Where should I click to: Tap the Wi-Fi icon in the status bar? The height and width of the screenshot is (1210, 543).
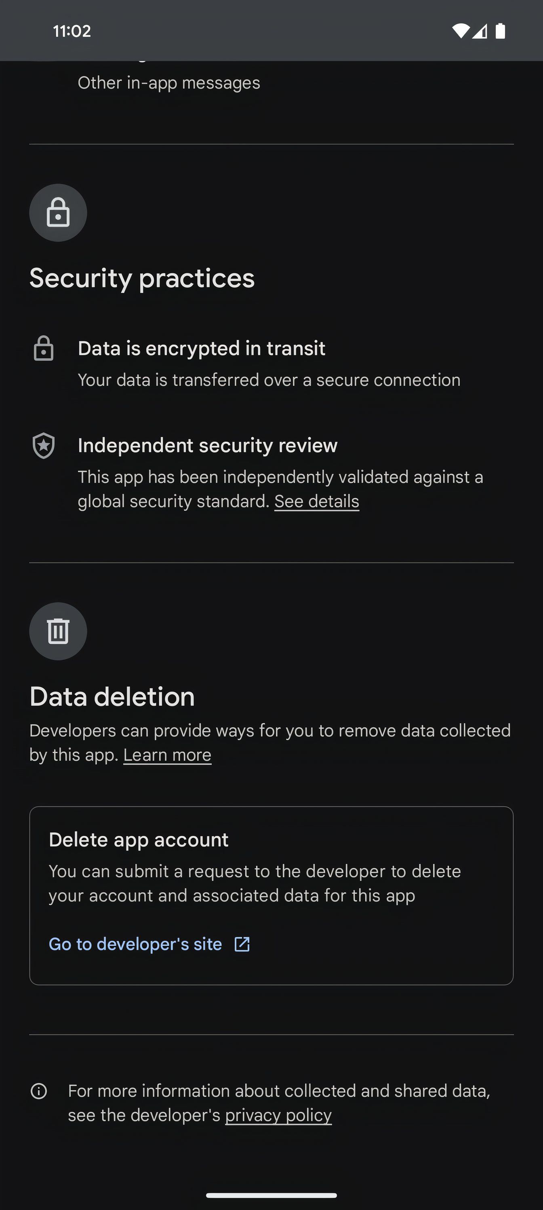461,30
